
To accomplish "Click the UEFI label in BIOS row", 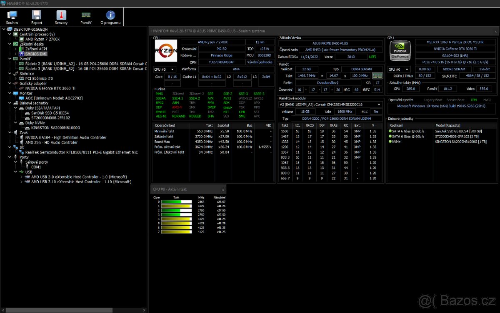I will [x=372, y=57].
